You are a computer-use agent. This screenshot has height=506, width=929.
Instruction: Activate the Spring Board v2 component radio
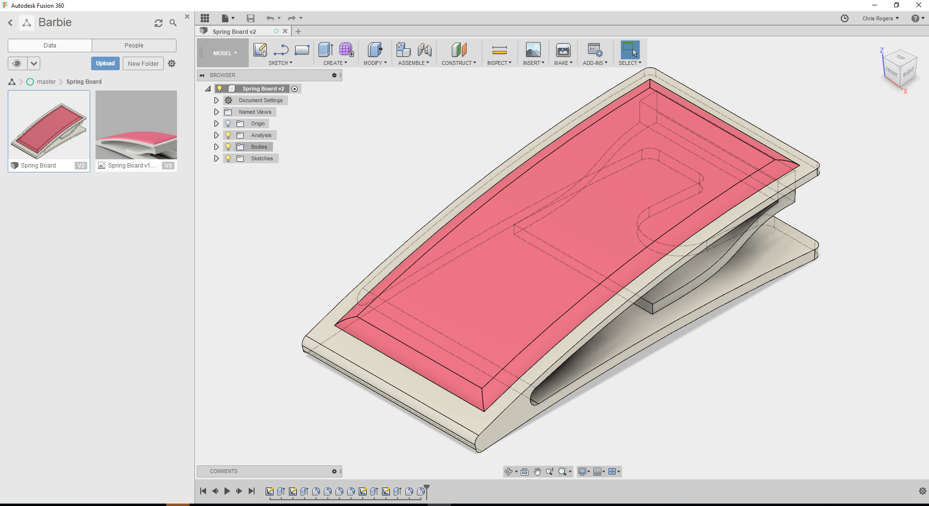coord(295,89)
